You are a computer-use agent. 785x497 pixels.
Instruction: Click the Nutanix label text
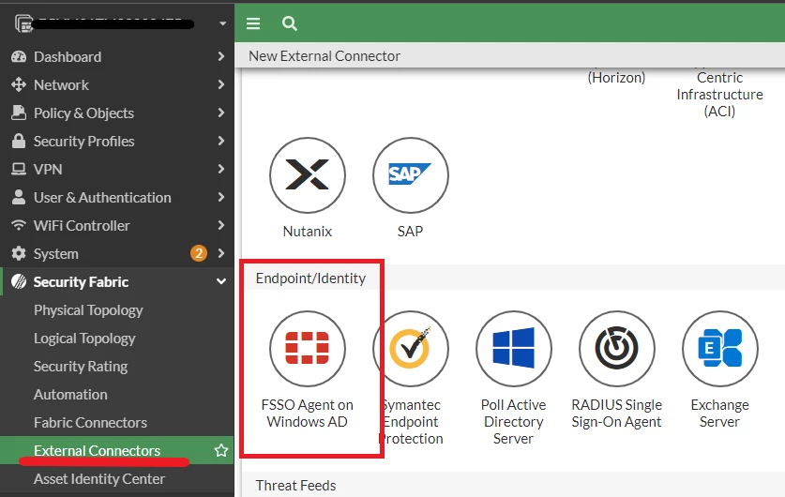(x=308, y=232)
